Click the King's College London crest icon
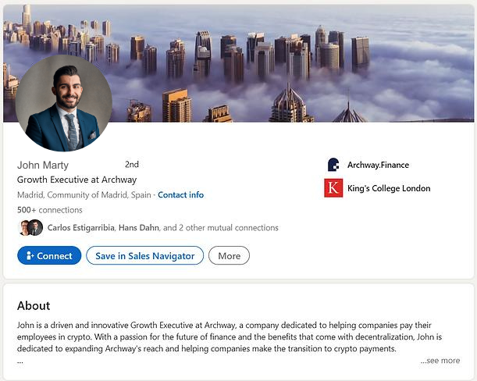This screenshot has width=477, height=381. (333, 188)
